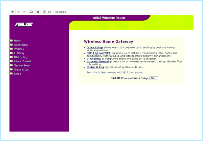Open Internet Firewall in the sidebar

pos(23,61)
